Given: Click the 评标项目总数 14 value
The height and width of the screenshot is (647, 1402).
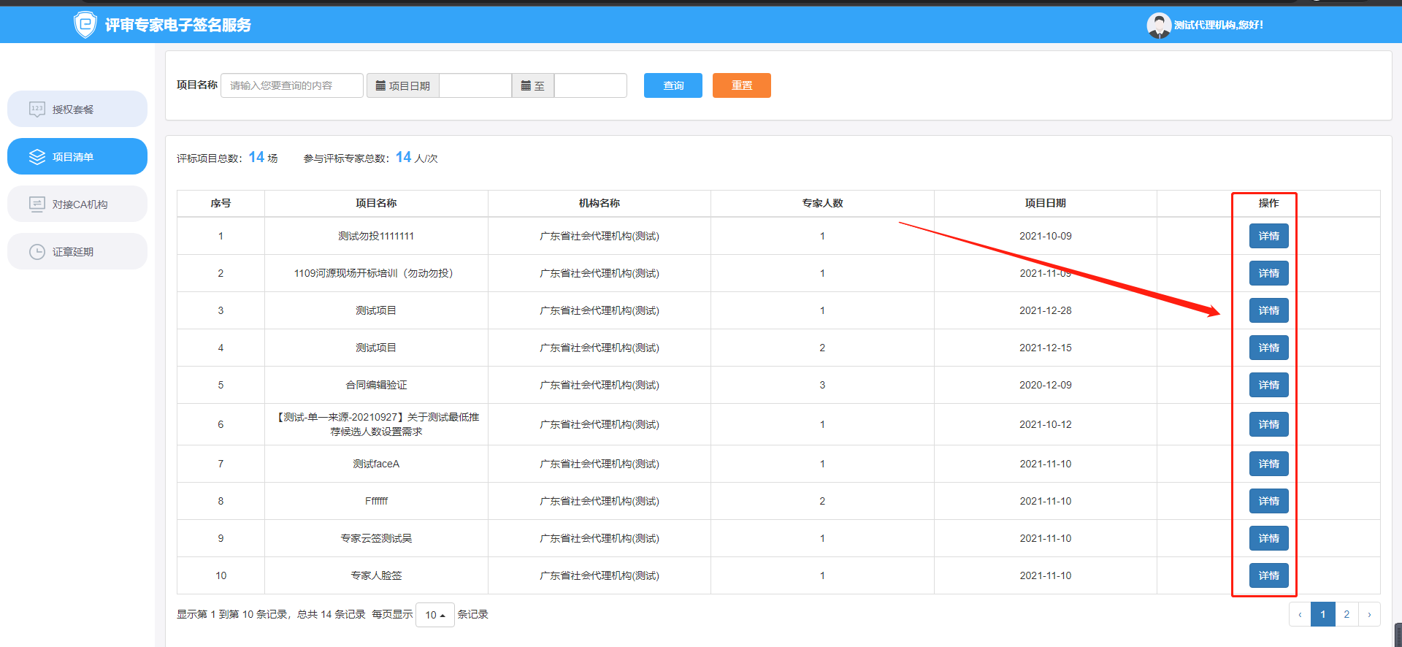Looking at the screenshot, I should [256, 157].
